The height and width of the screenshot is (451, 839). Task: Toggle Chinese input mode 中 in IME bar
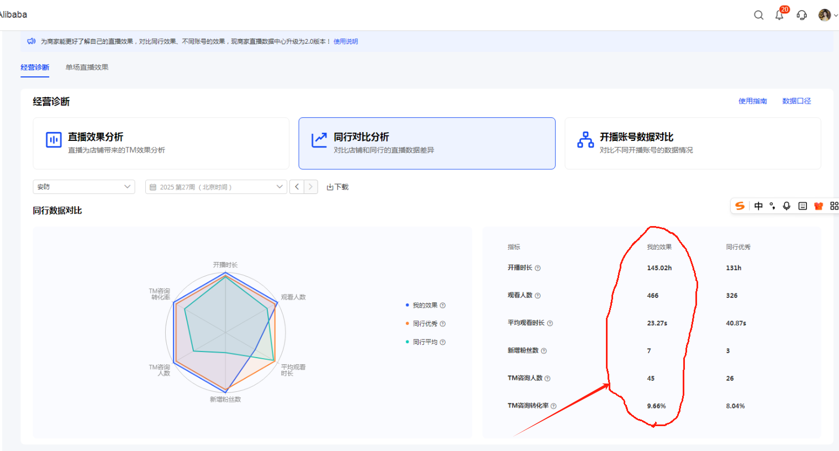(759, 206)
